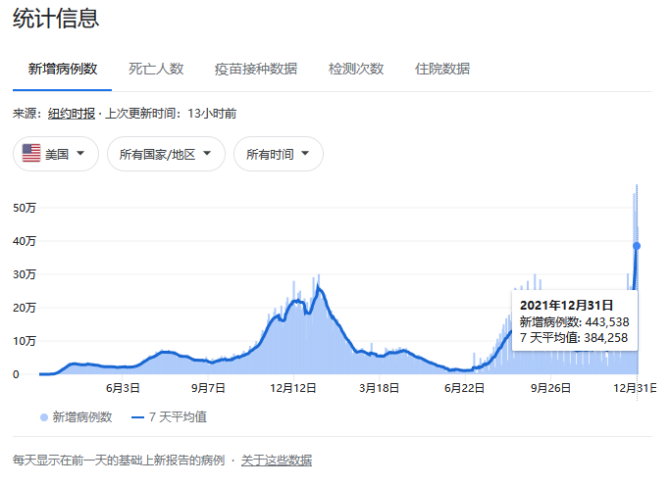Screen dimensions: 671x486
Task: View the 住院数据 tab
Action: click(442, 69)
